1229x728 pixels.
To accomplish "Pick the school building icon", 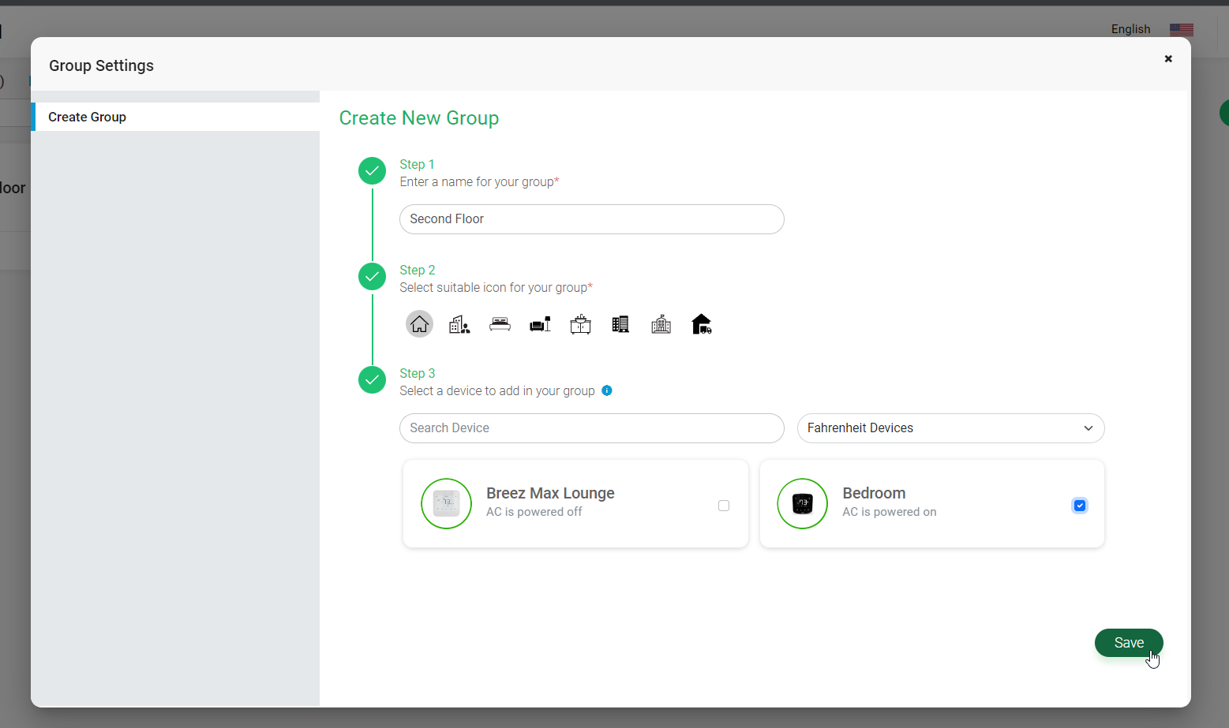I will click(661, 323).
